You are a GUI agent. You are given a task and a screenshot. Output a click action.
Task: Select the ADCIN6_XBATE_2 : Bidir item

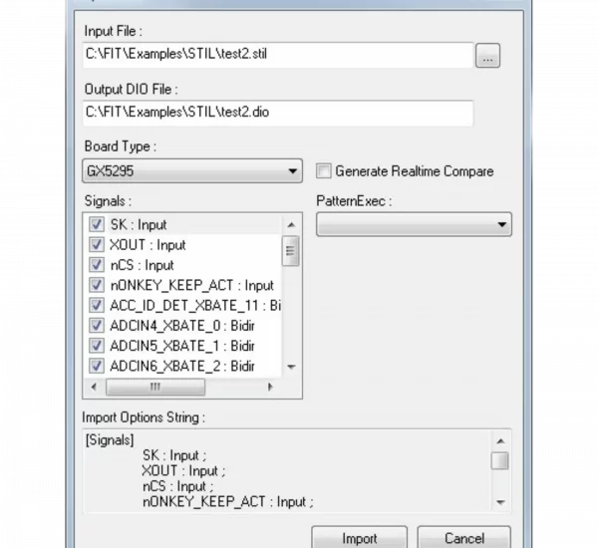pyautogui.click(x=181, y=367)
